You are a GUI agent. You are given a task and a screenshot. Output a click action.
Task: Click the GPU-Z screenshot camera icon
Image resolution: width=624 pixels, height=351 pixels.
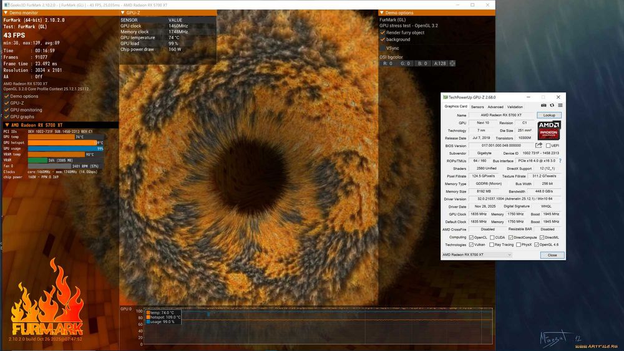tap(544, 106)
